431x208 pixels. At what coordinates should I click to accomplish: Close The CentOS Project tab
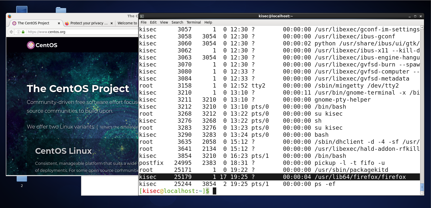[59, 23]
